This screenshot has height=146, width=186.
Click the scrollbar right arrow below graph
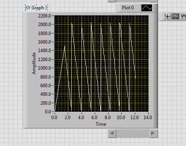point(153,134)
